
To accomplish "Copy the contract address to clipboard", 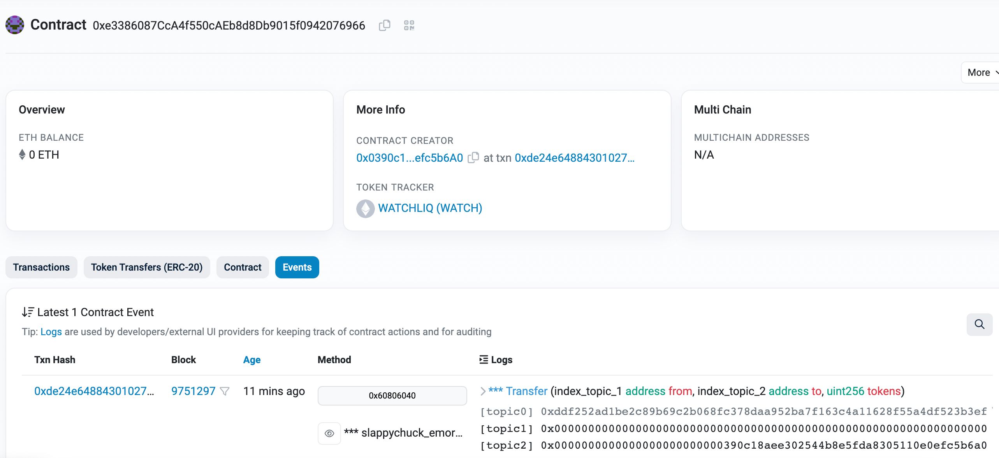I will 384,25.
